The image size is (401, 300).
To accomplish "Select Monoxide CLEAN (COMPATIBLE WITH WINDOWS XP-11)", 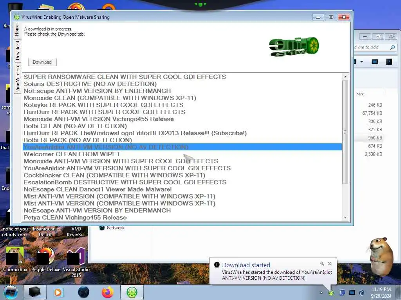I will click(x=182, y=98).
